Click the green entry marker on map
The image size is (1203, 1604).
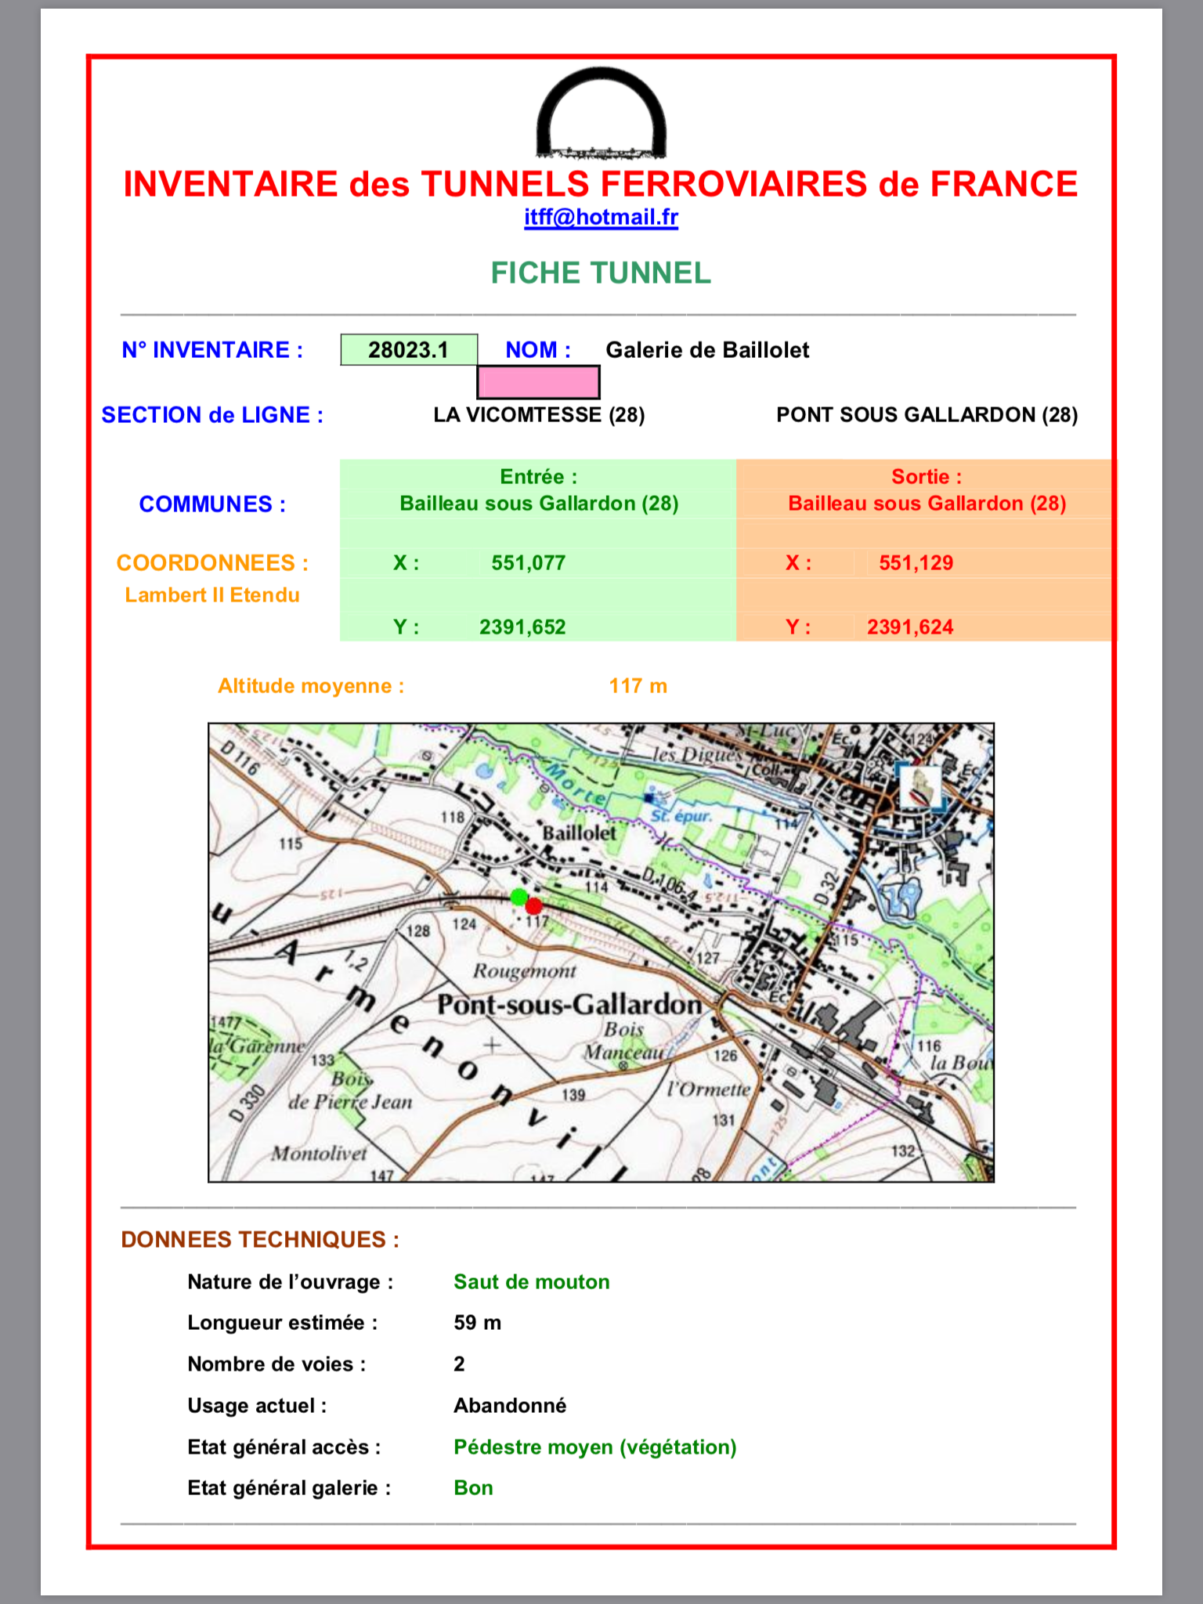coord(518,897)
